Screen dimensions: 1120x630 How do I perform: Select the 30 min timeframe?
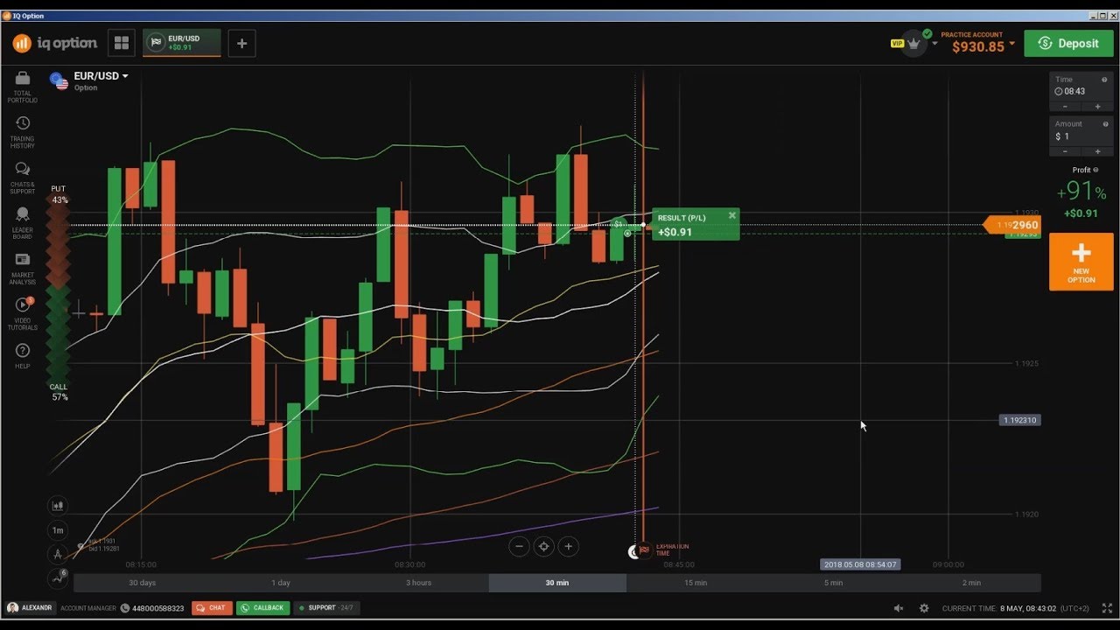click(x=557, y=583)
